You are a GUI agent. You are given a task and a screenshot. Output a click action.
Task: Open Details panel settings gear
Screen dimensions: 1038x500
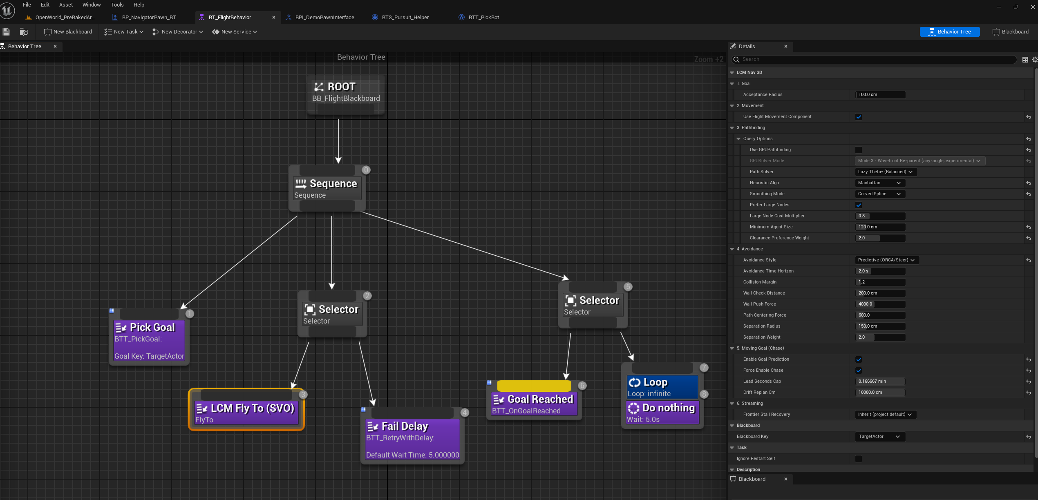tap(1035, 60)
